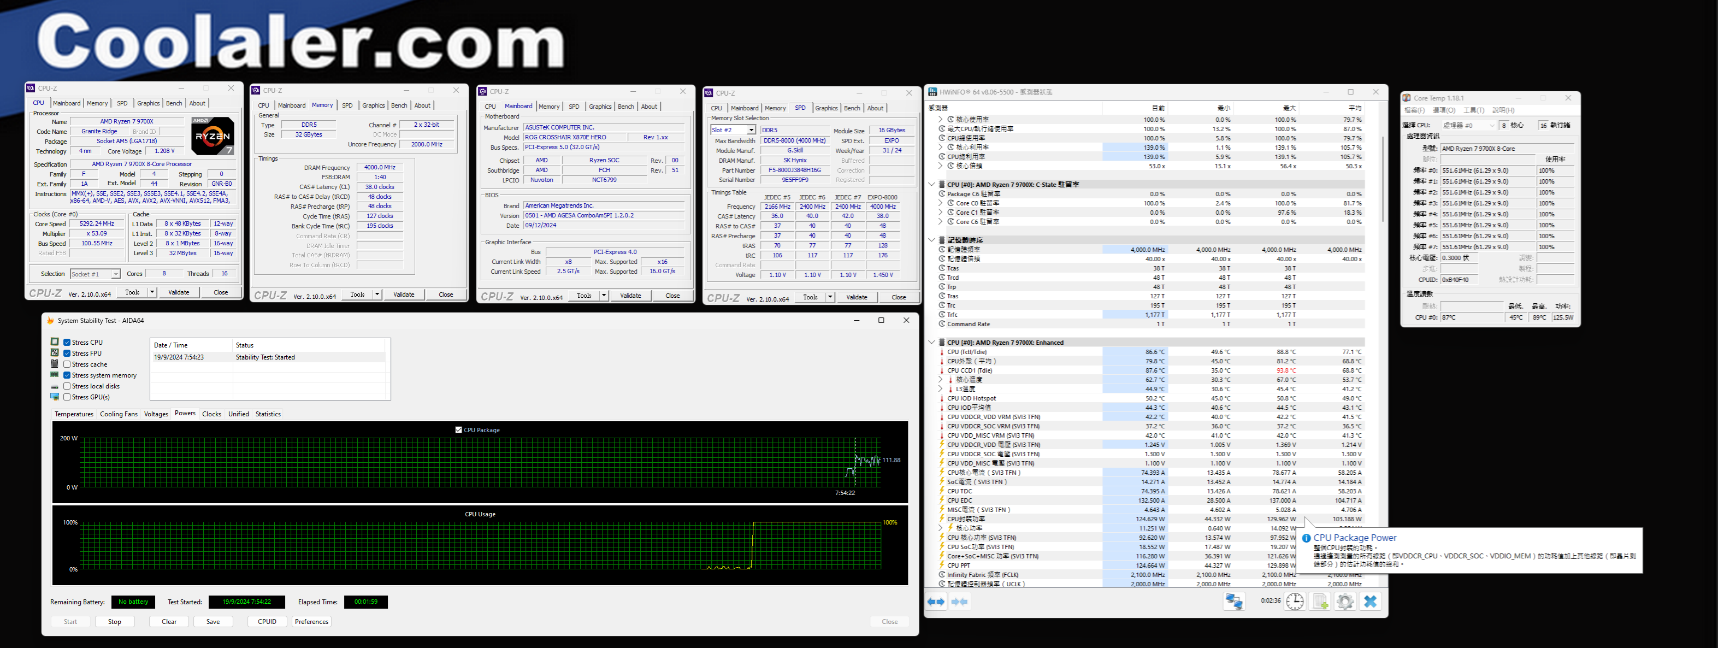Click CPU #0 87°C temperature field in Core Temp
This screenshot has height=648, width=1718.
tap(1472, 317)
